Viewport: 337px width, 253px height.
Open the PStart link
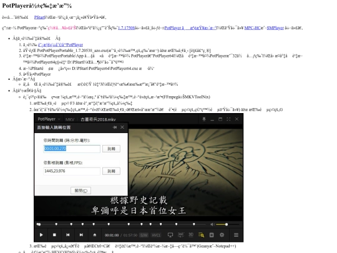[39, 17]
